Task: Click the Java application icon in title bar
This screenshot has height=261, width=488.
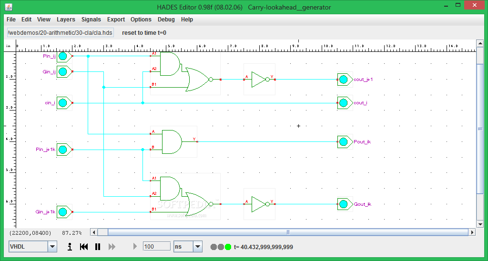Action: (x=9, y=7)
